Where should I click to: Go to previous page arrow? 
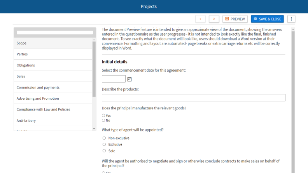pyautogui.click(x=200, y=19)
